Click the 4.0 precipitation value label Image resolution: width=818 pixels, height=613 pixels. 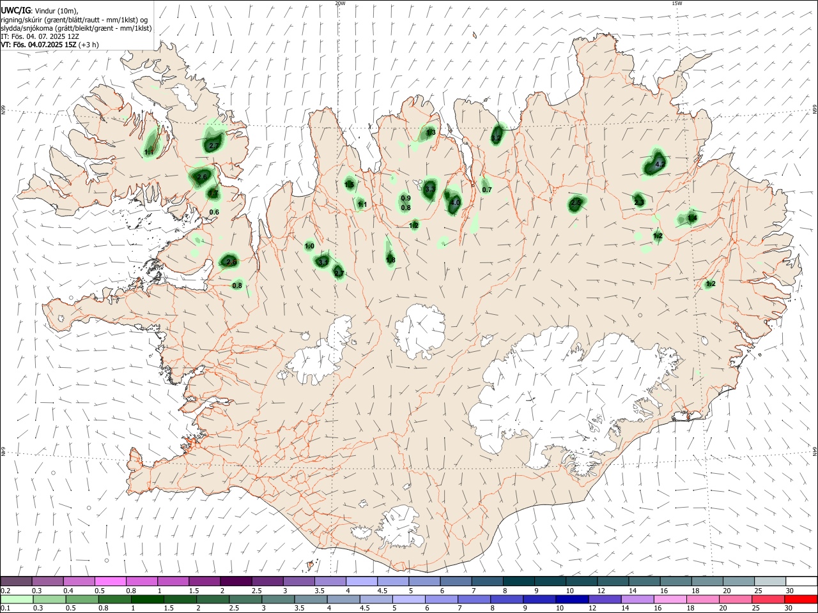(455, 203)
